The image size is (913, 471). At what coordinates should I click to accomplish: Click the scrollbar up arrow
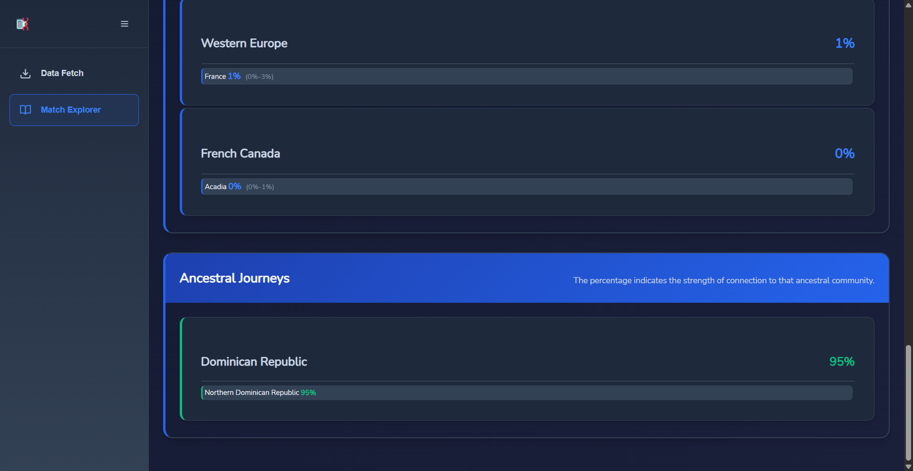point(907,5)
